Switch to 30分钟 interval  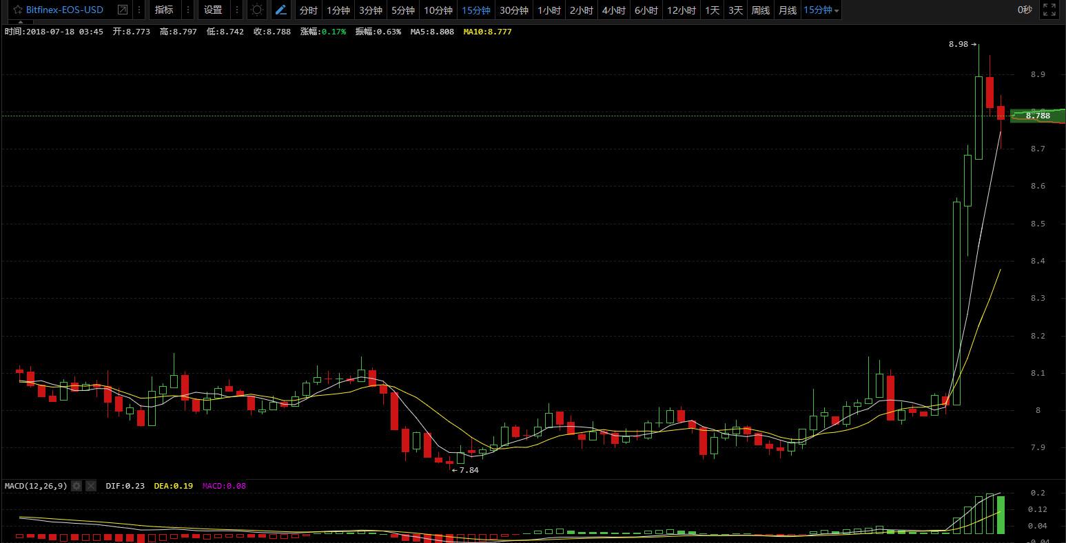(x=513, y=10)
